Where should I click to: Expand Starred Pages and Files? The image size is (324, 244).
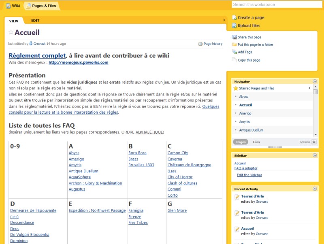pyautogui.click(x=309, y=88)
